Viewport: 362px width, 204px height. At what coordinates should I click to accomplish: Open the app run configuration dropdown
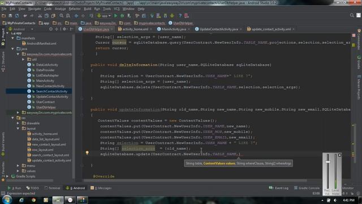tap(104, 16)
